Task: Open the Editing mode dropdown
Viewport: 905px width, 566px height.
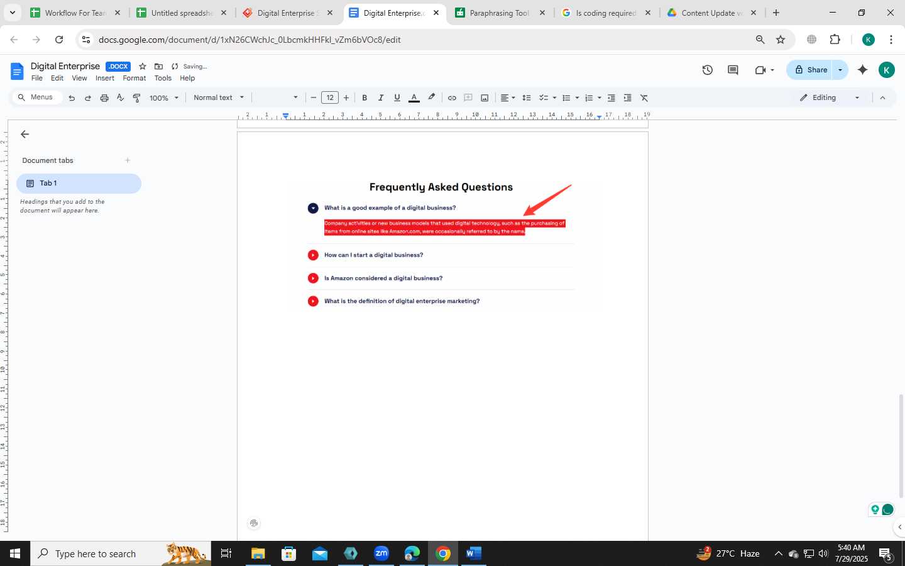Action: click(x=830, y=98)
